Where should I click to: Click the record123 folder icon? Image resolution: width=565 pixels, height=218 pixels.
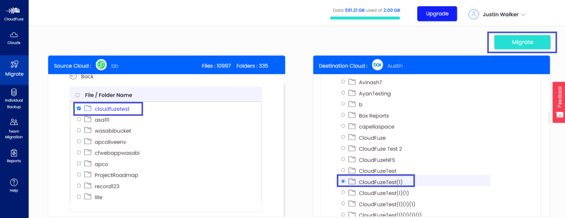pyautogui.click(x=88, y=186)
